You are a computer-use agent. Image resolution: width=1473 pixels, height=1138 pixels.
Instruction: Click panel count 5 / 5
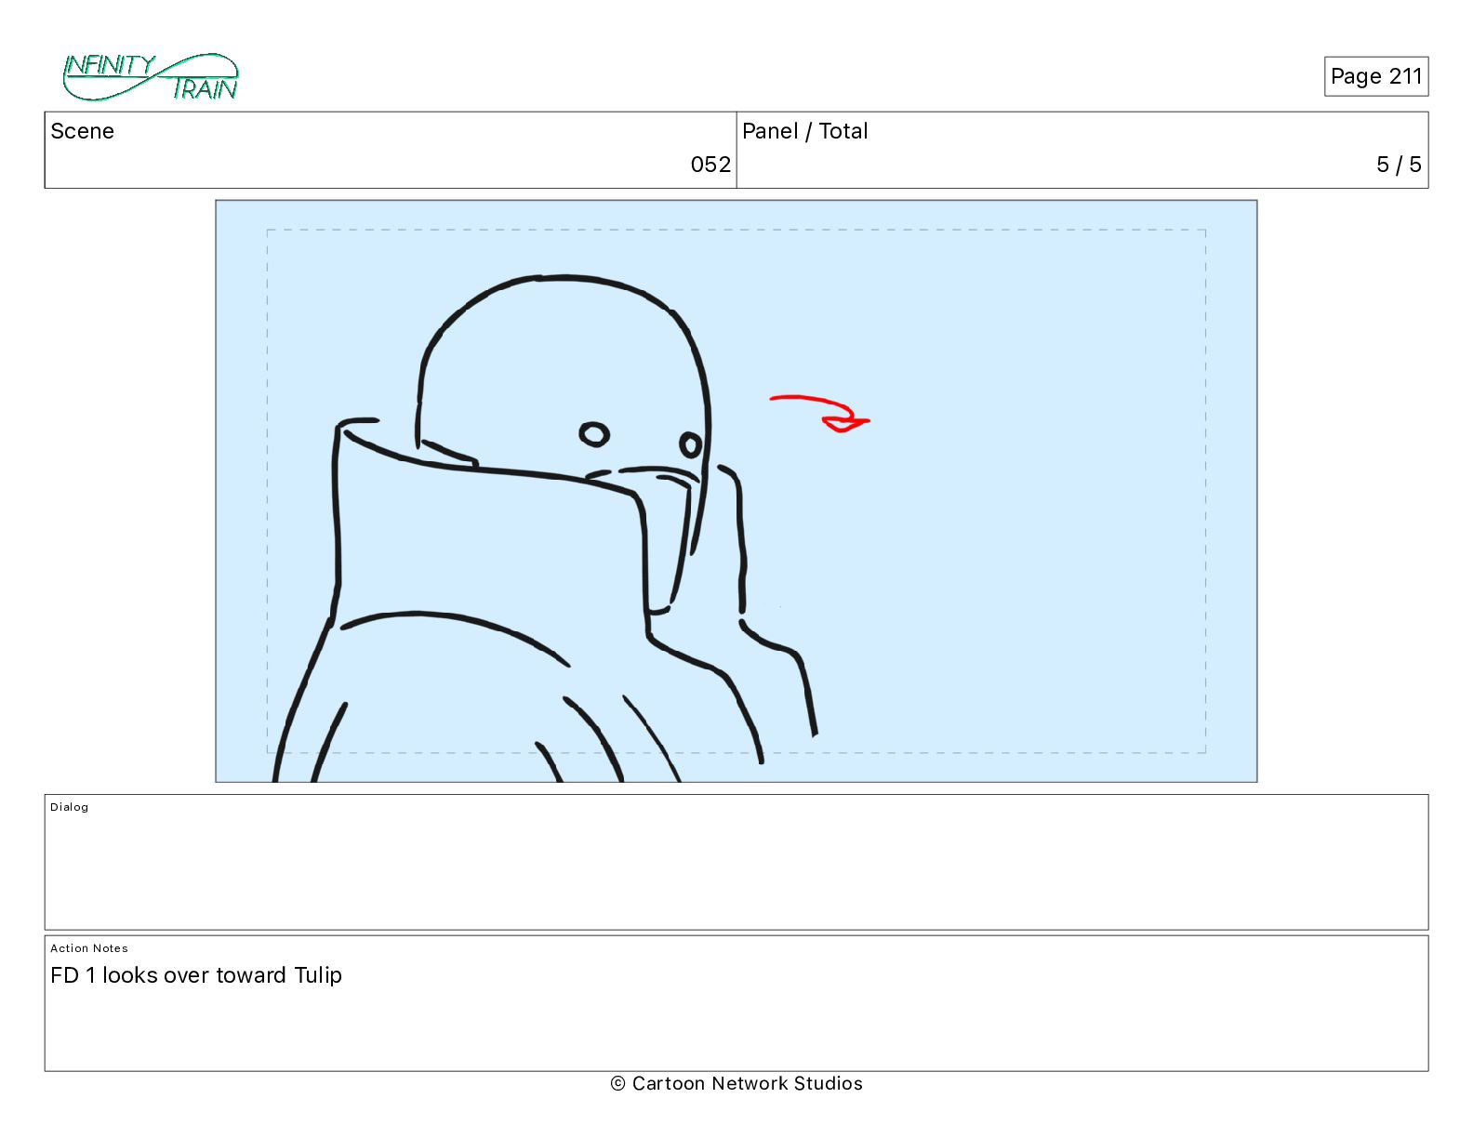click(x=1399, y=165)
